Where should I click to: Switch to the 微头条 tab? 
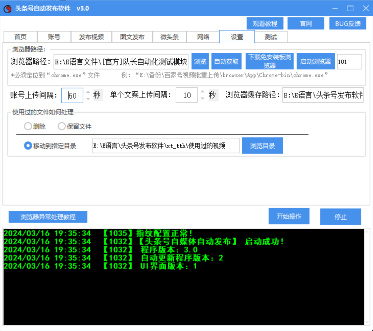click(x=169, y=37)
